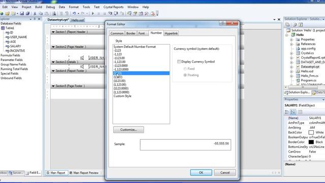
Task: Click the Categorized view icon in Properties
Action: coord(287,112)
